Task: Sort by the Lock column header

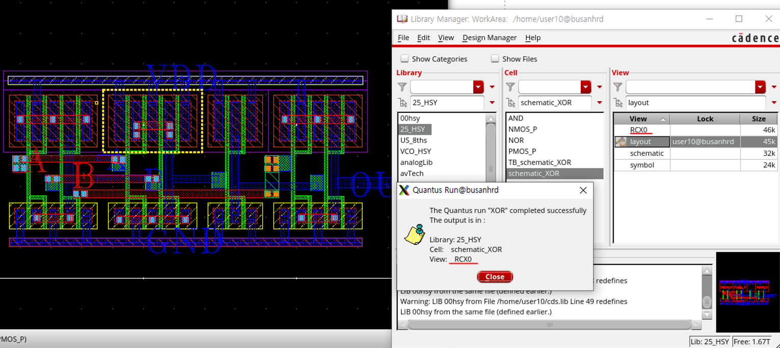Action: tap(705, 119)
